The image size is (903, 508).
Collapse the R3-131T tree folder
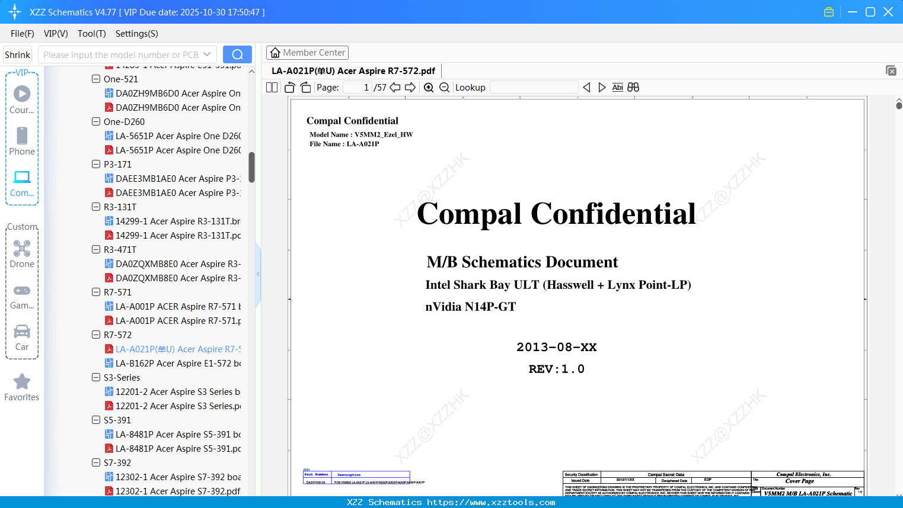coord(96,207)
